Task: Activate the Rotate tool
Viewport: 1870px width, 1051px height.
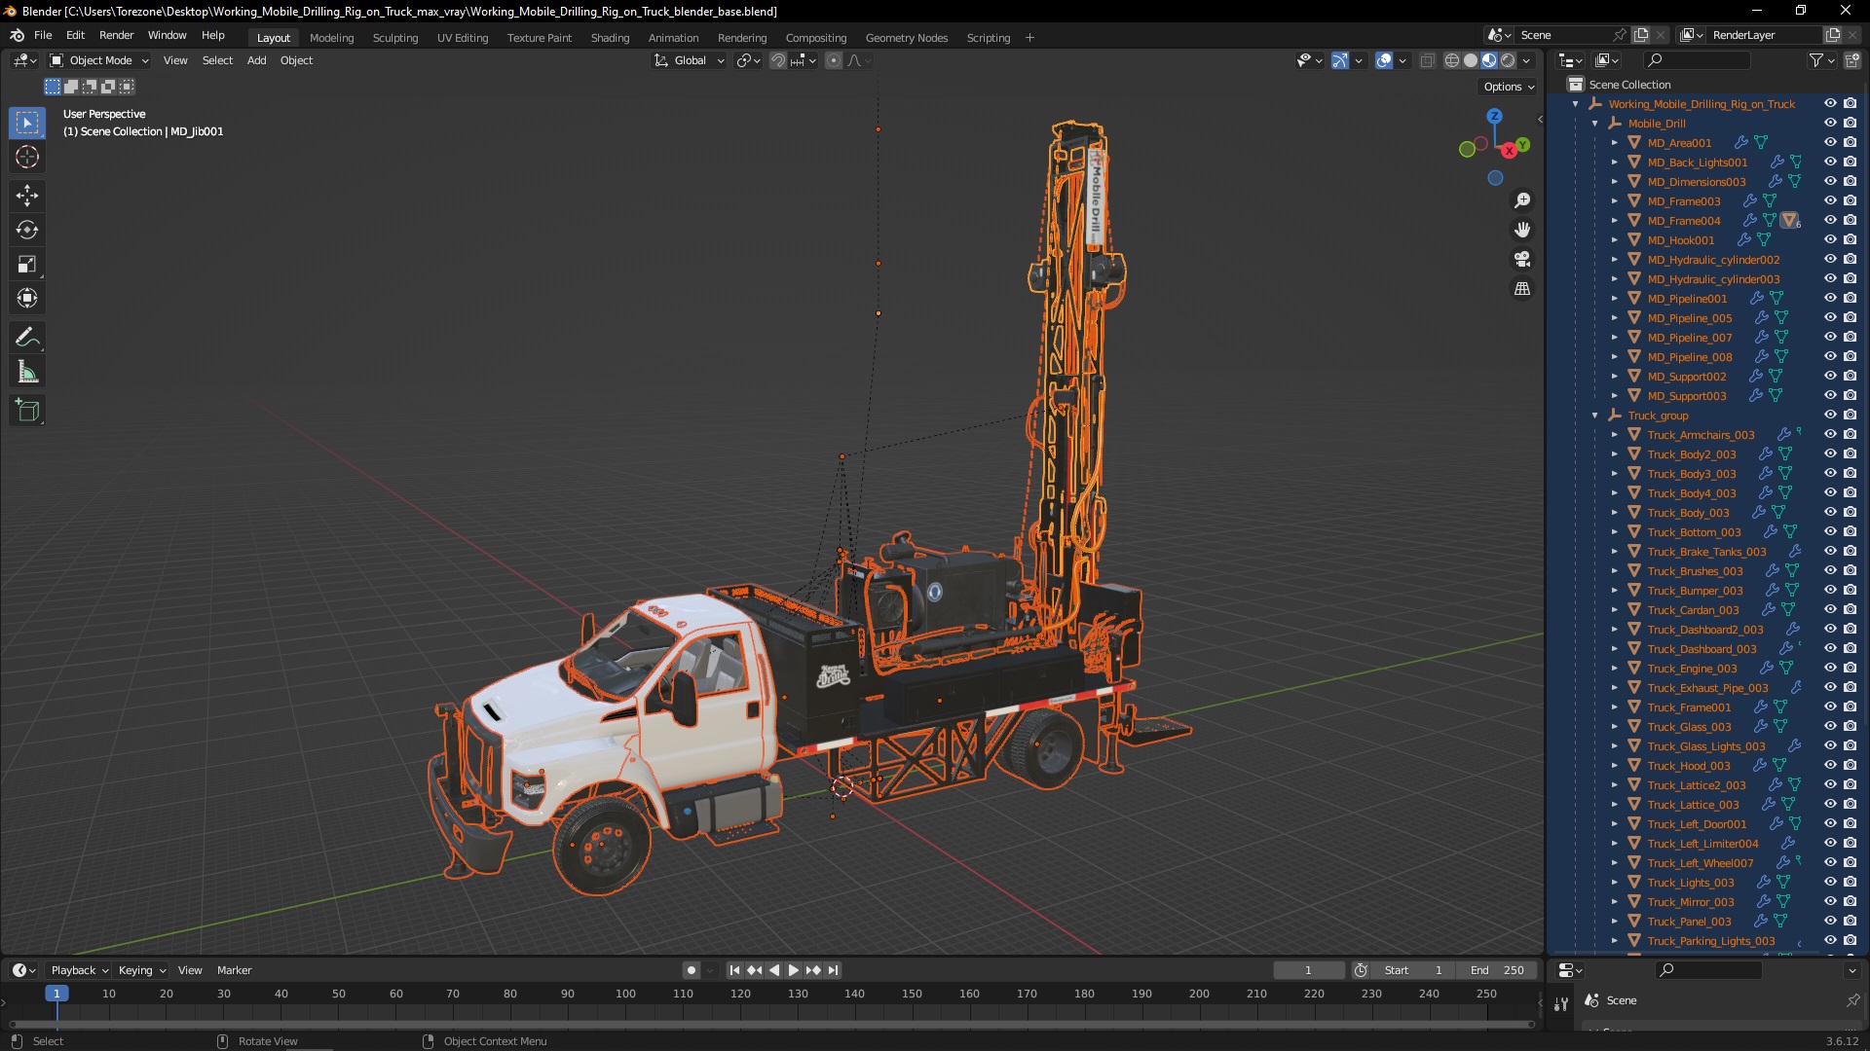Action: click(27, 231)
